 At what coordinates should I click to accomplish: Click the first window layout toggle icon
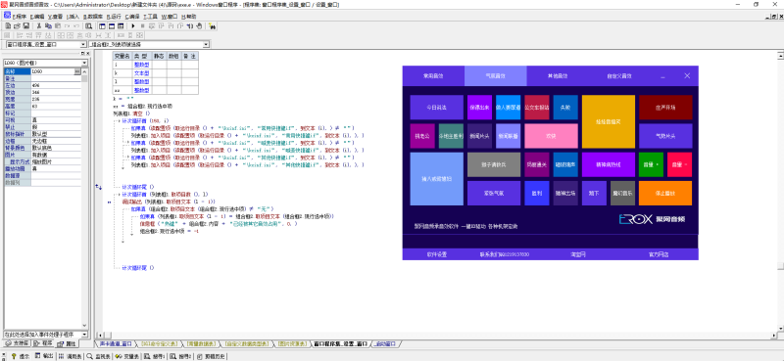(102, 26)
